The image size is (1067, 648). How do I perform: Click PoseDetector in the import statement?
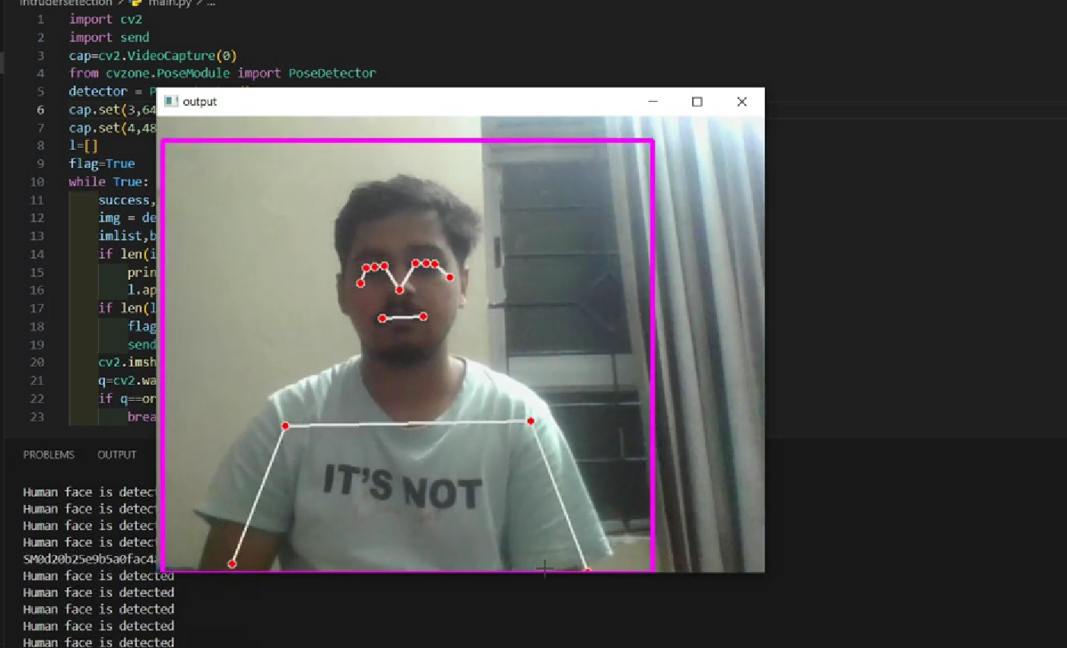[332, 73]
